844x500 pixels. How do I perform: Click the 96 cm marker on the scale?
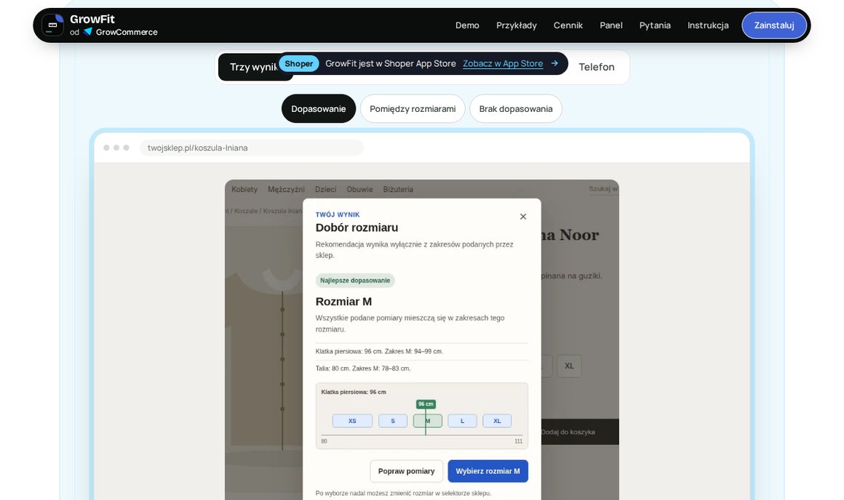click(x=426, y=404)
